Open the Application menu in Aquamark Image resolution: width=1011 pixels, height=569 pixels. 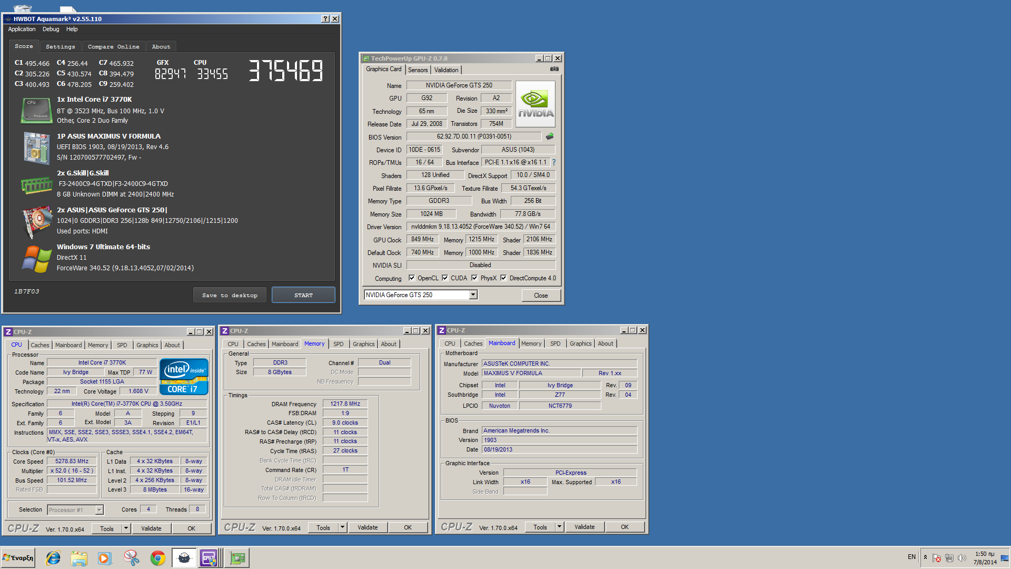point(22,30)
